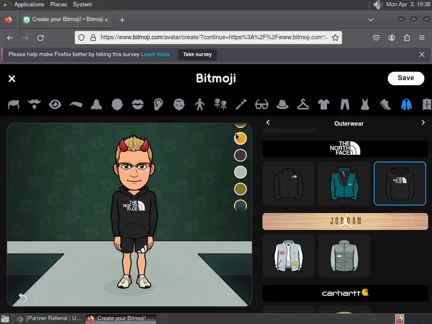Select the blue outerwear jacket category icon
This screenshot has height=324, width=432.
(406, 105)
